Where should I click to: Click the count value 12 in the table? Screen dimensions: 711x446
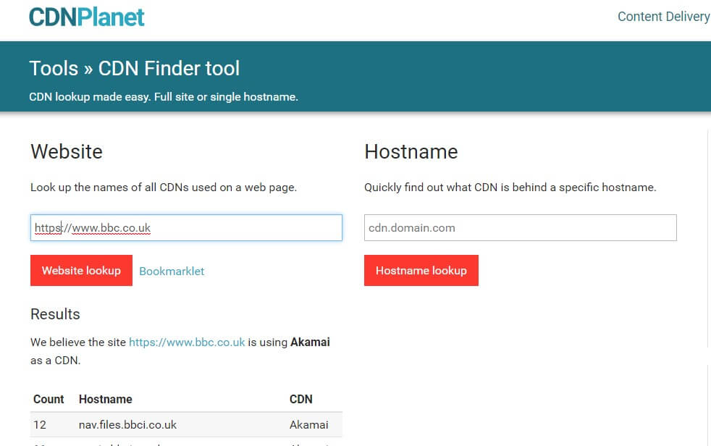pyautogui.click(x=40, y=425)
